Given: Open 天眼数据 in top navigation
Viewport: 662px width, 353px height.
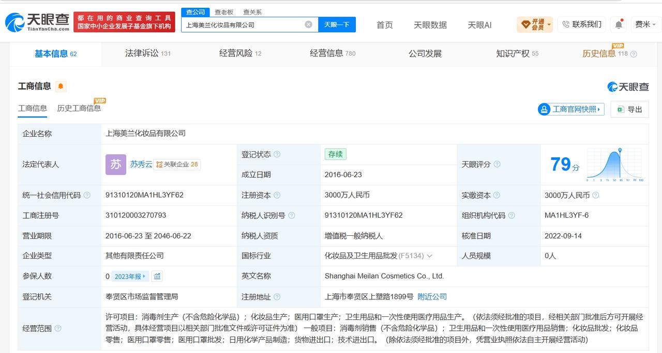Looking at the screenshot, I should (430, 25).
